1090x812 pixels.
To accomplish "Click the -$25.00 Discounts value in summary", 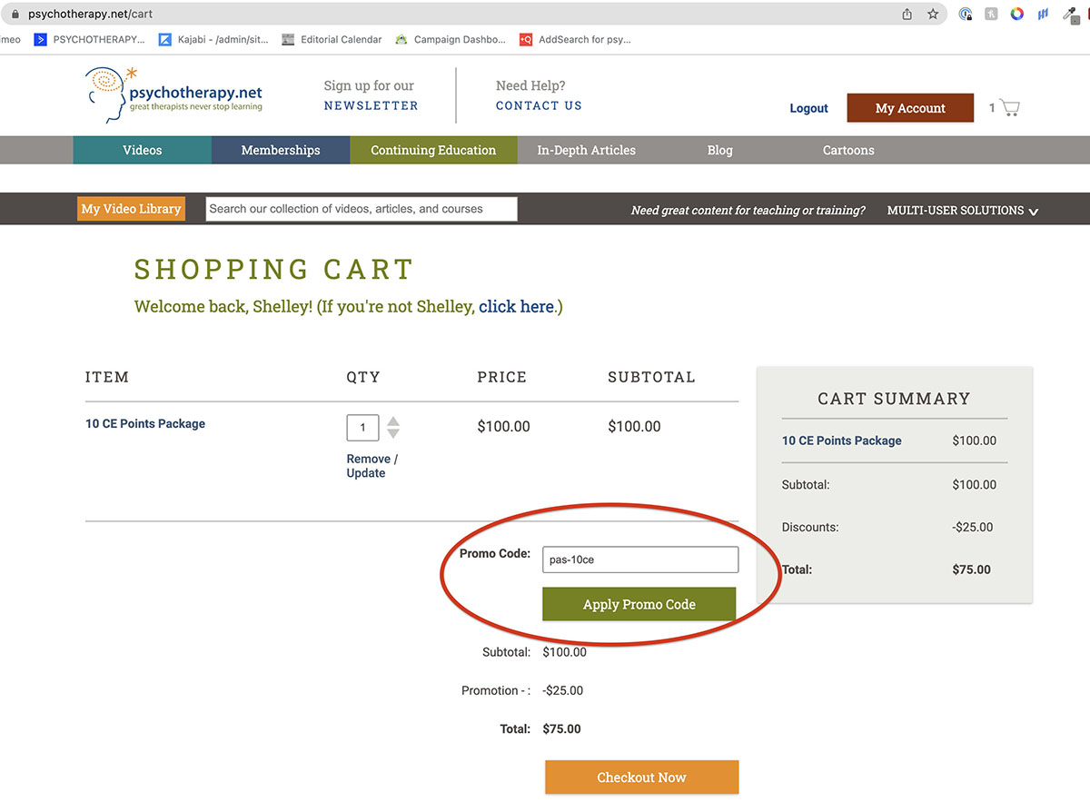I will click(x=971, y=527).
